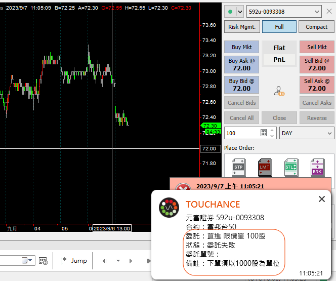This screenshot has width=336, height=281.
Task: Select the BRK bracket order icon
Action: (317, 167)
